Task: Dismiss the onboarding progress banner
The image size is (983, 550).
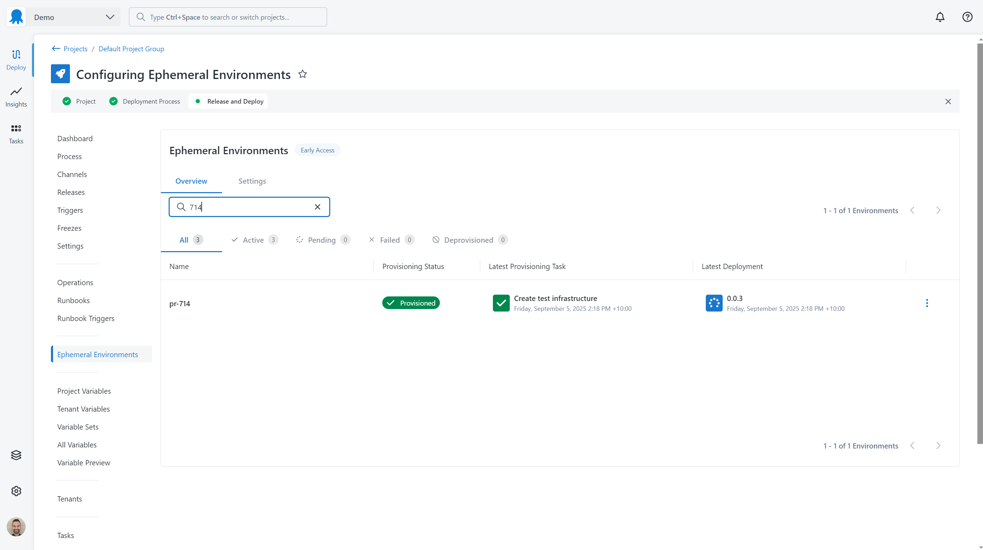Action: click(948, 102)
